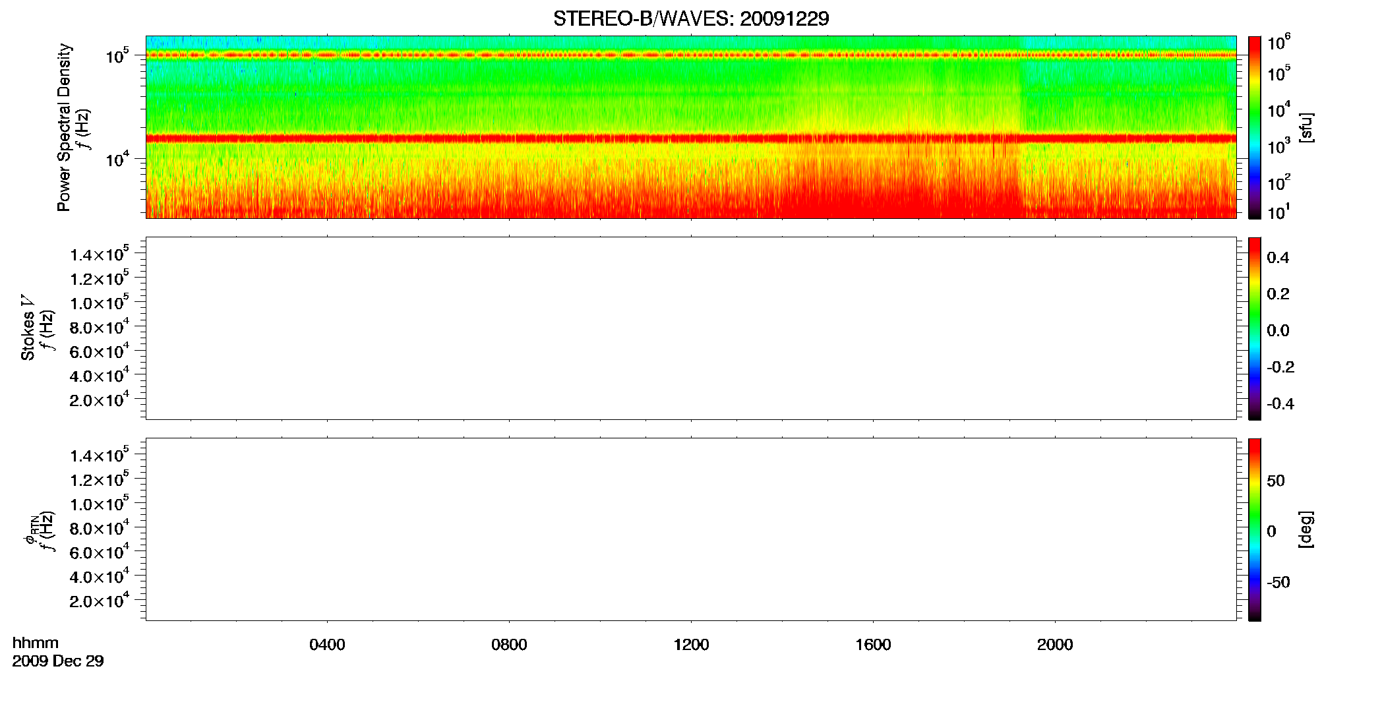1382x712 pixels.
Task: Click the 2000 time axis label
Action: point(1055,645)
